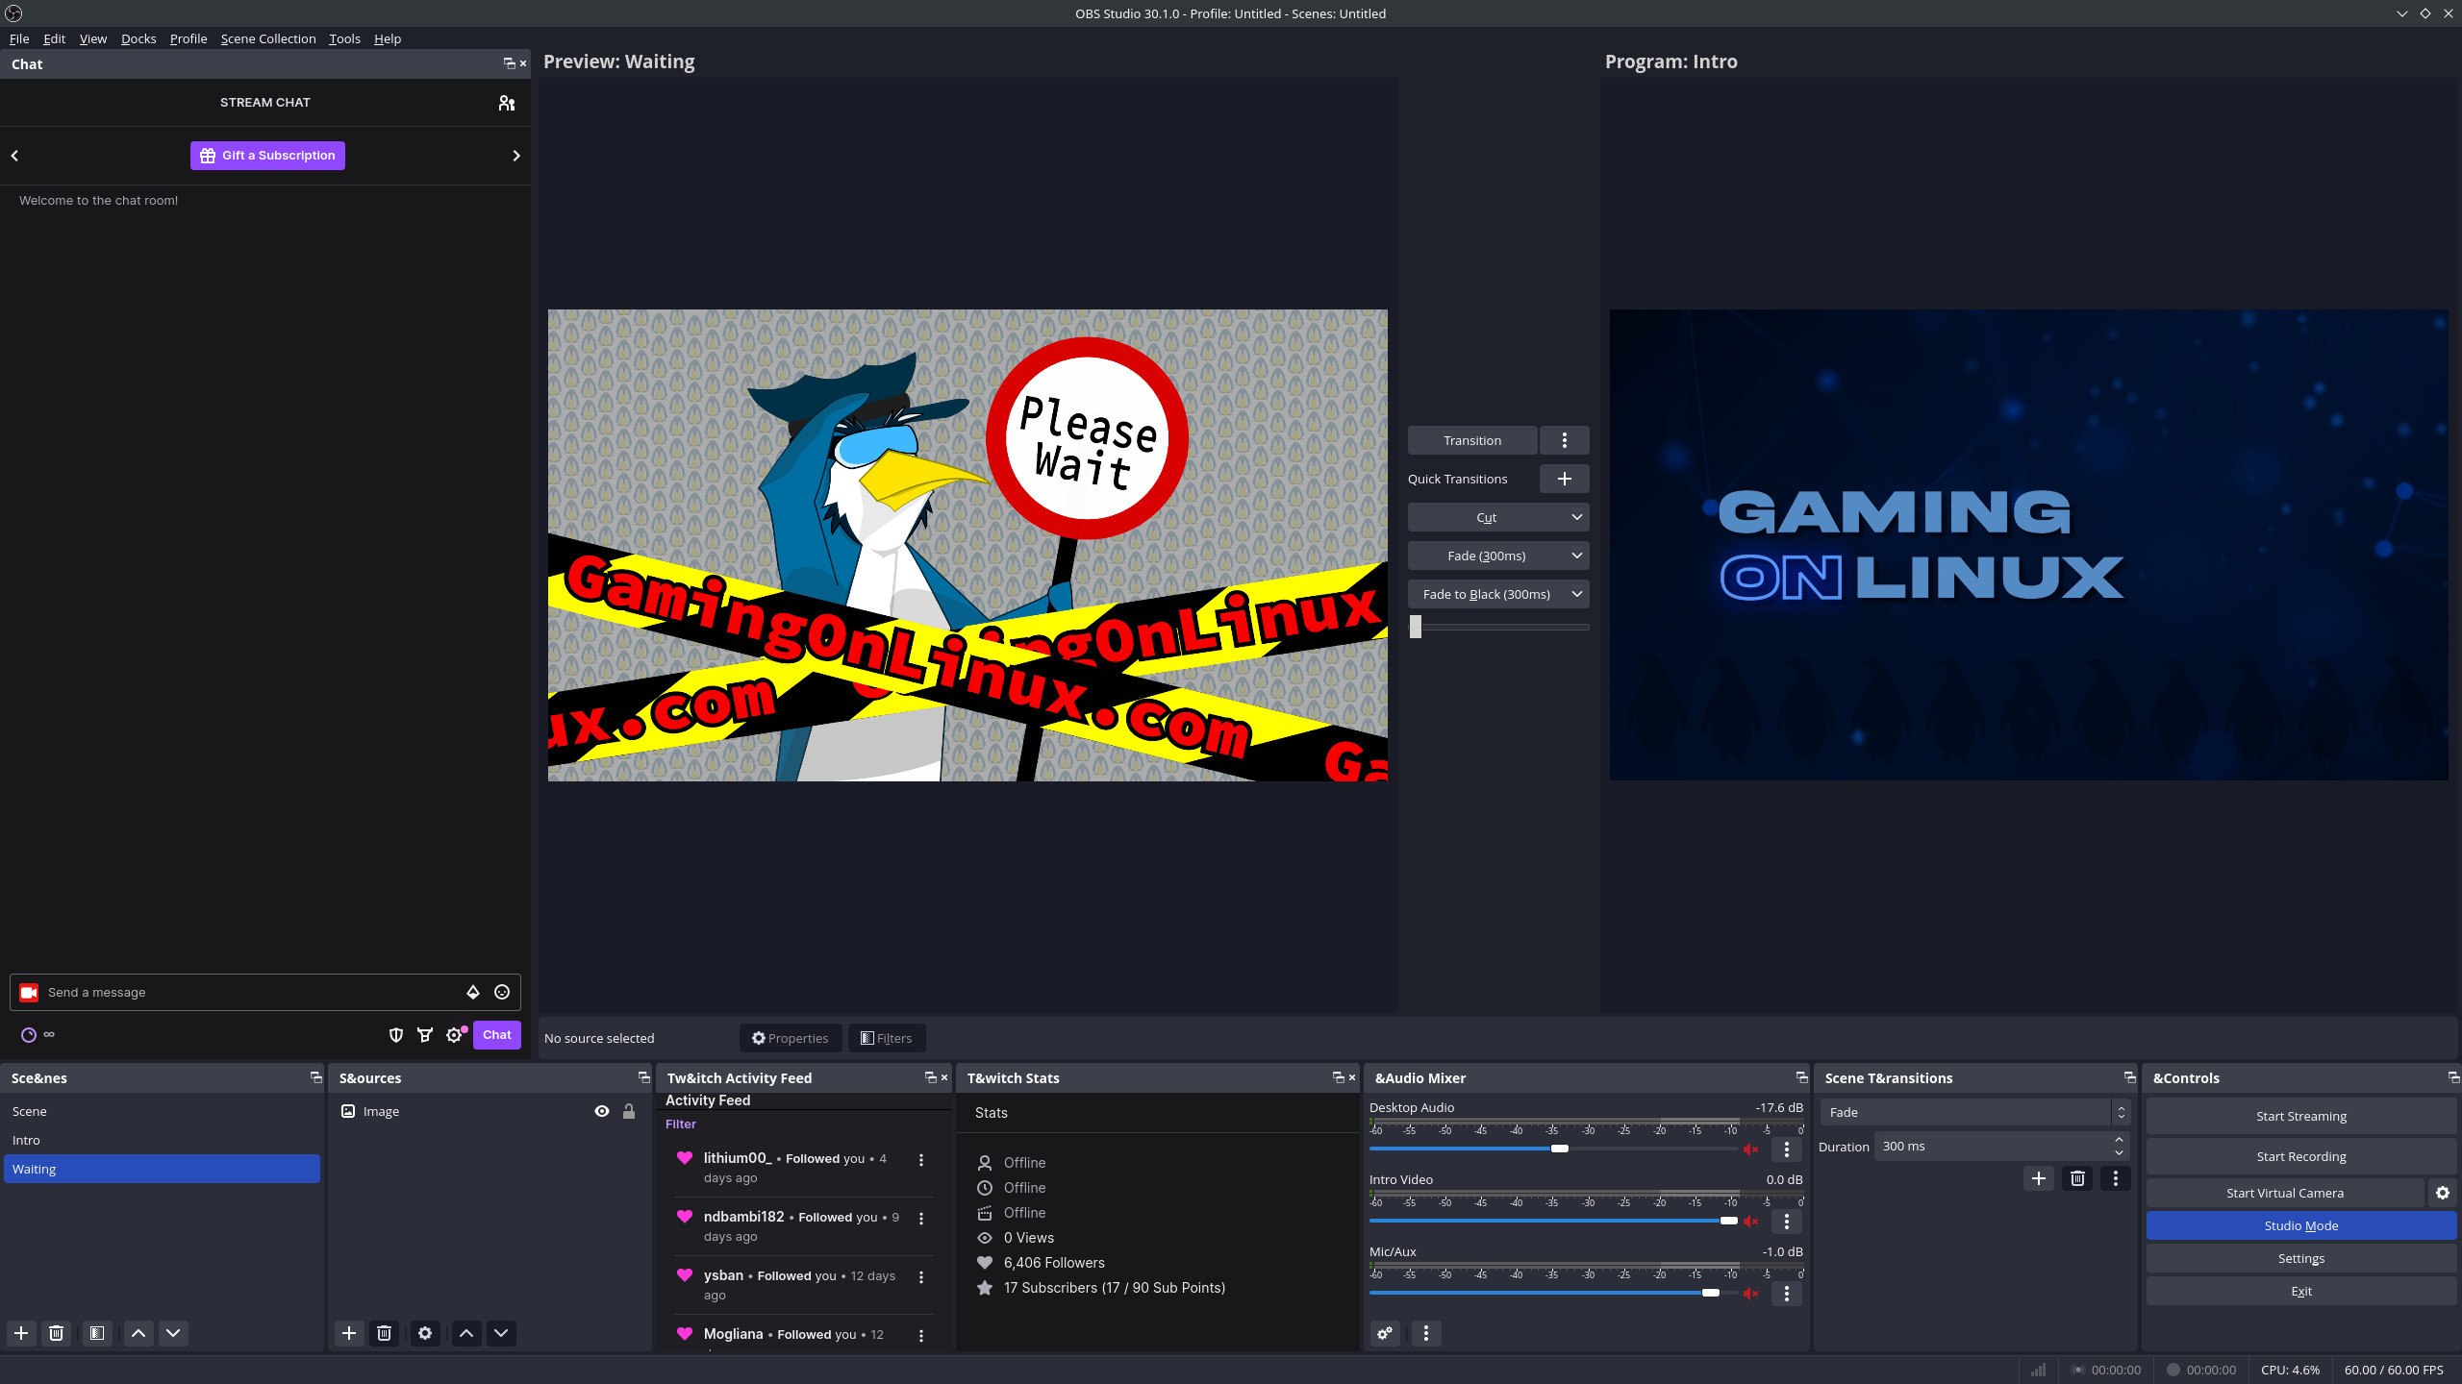Click the Studio Mode button

[x=2300, y=1225]
